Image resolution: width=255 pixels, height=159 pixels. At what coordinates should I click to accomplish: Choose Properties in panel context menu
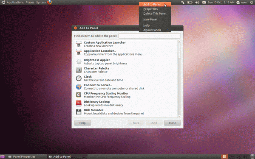pyautogui.click(x=155, y=9)
